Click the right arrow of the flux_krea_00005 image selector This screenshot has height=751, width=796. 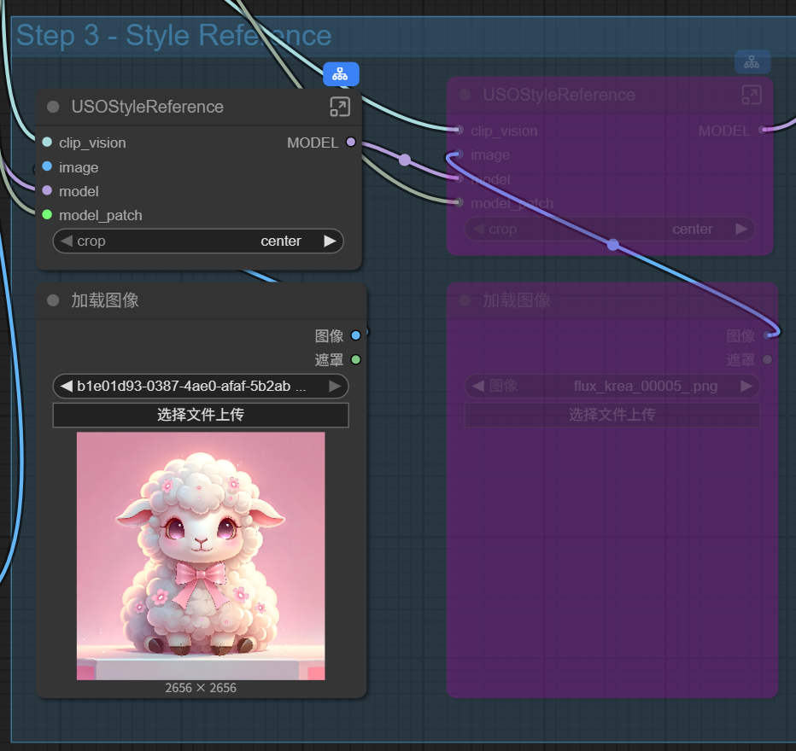pyautogui.click(x=746, y=387)
